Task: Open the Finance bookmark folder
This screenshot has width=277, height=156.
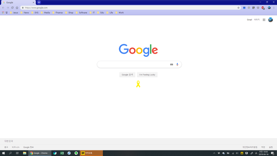Action: [57, 13]
